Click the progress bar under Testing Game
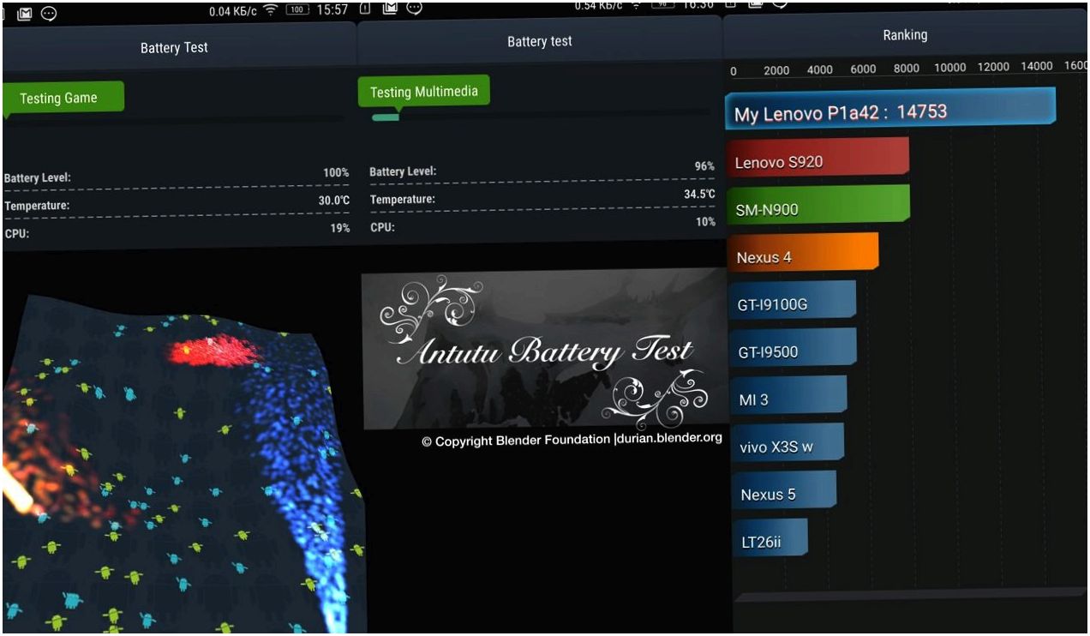 (x=176, y=120)
